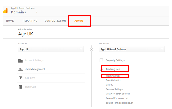Image resolution: width=172 pixels, height=109 pixels.
Task: Click the User Management people icon
Action: (x=20, y=69)
